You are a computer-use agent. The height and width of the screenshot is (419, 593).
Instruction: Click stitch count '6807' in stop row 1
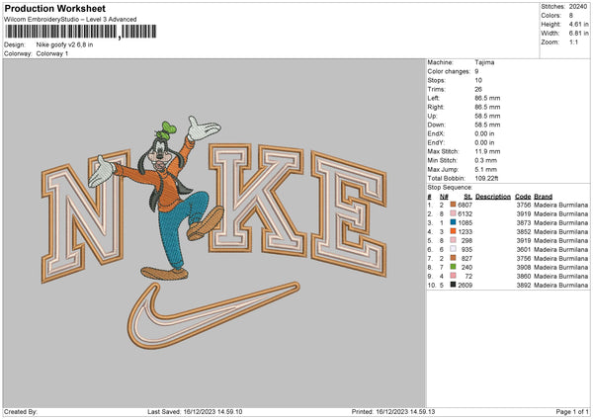coord(465,205)
